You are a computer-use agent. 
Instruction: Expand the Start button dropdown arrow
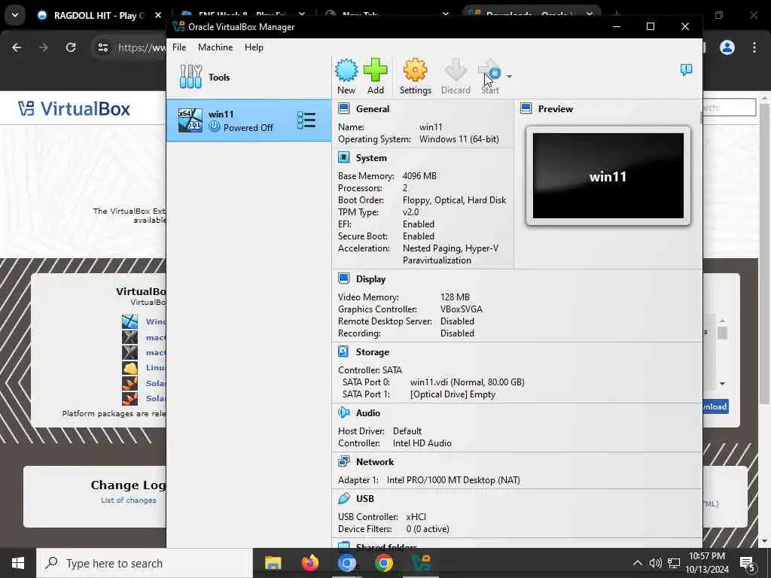[509, 77]
